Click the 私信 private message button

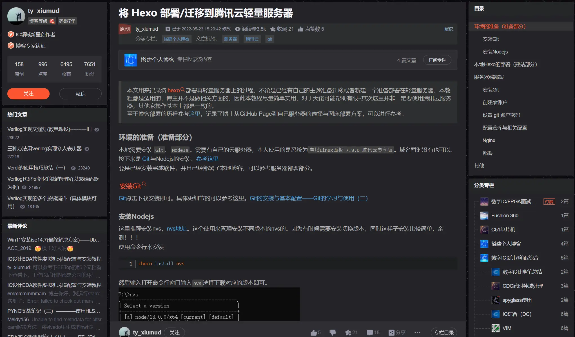tap(80, 94)
